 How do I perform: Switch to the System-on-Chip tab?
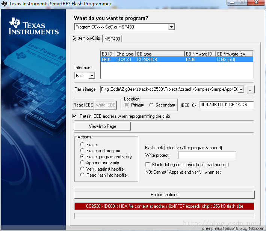pos(86,38)
